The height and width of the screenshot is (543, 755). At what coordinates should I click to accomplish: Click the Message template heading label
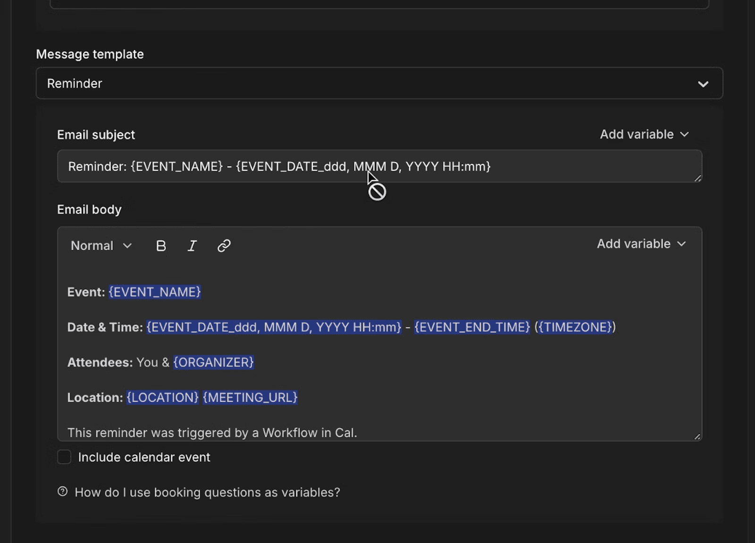coord(90,54)
